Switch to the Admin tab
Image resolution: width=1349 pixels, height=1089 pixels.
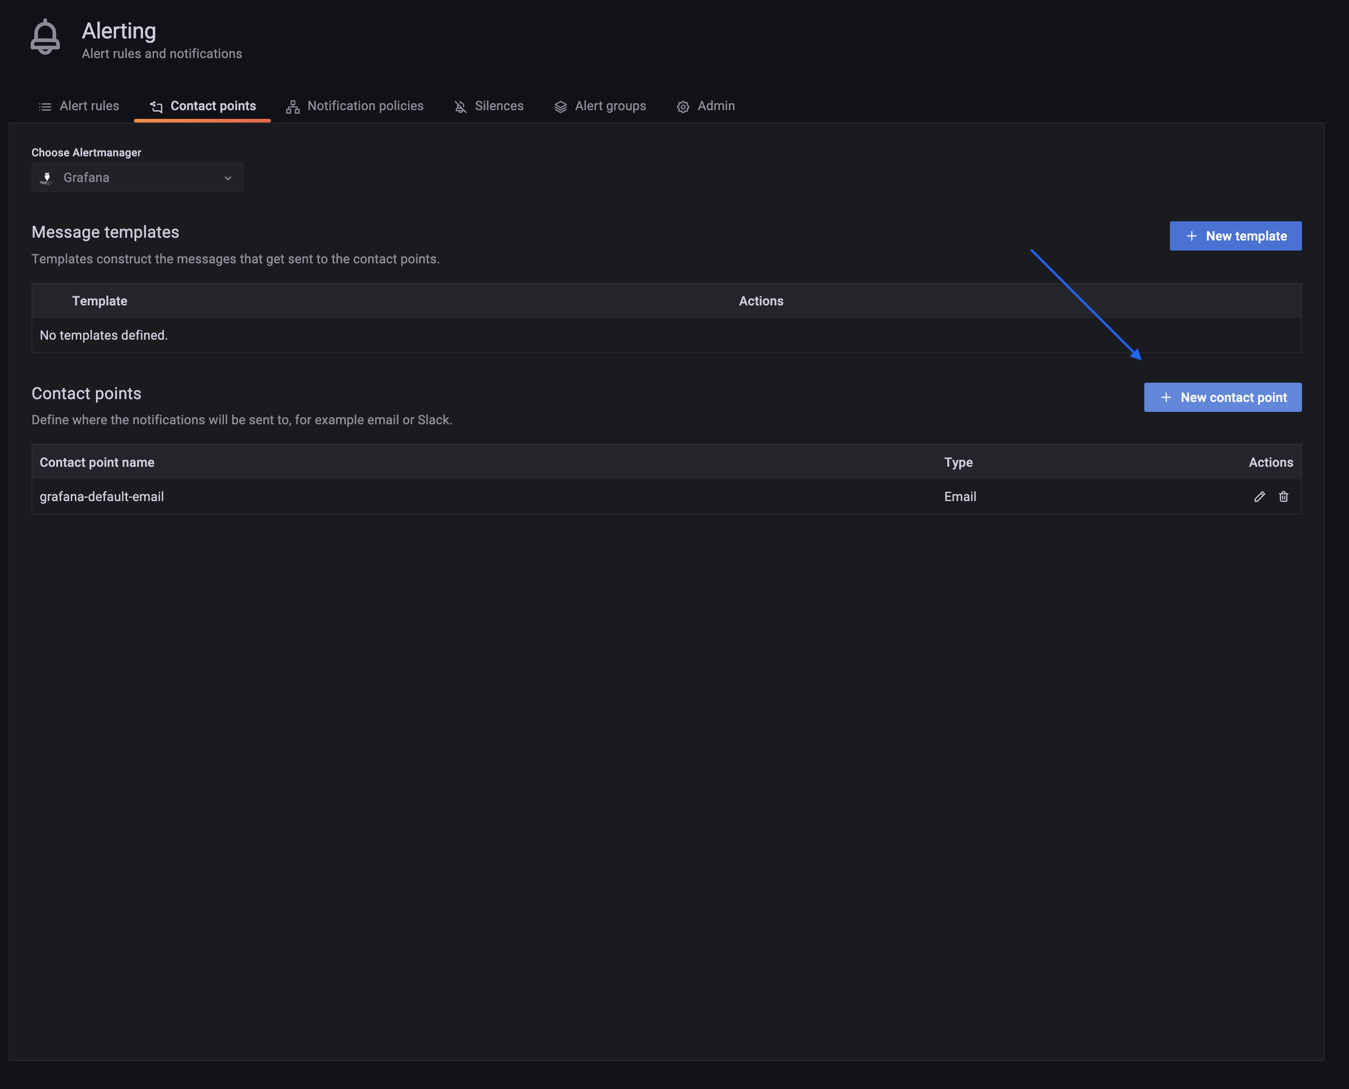click(706, 106)
